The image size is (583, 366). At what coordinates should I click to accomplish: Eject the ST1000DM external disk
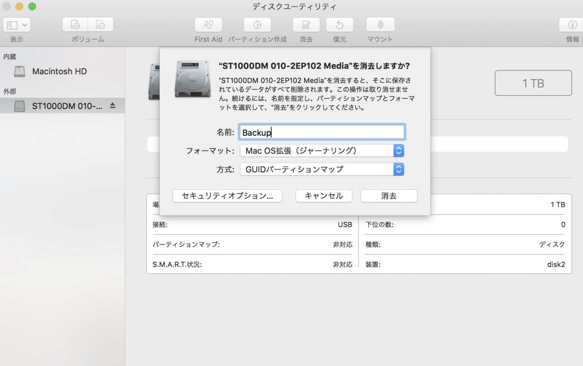[113, 105]
